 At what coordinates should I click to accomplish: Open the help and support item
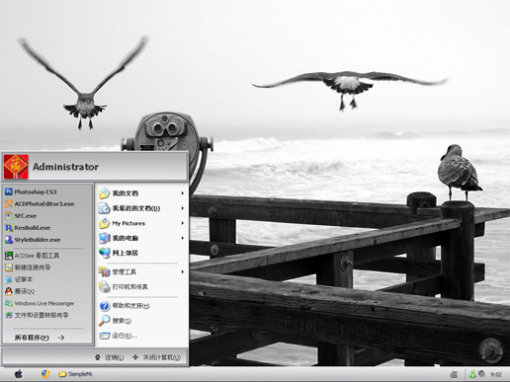125,306
